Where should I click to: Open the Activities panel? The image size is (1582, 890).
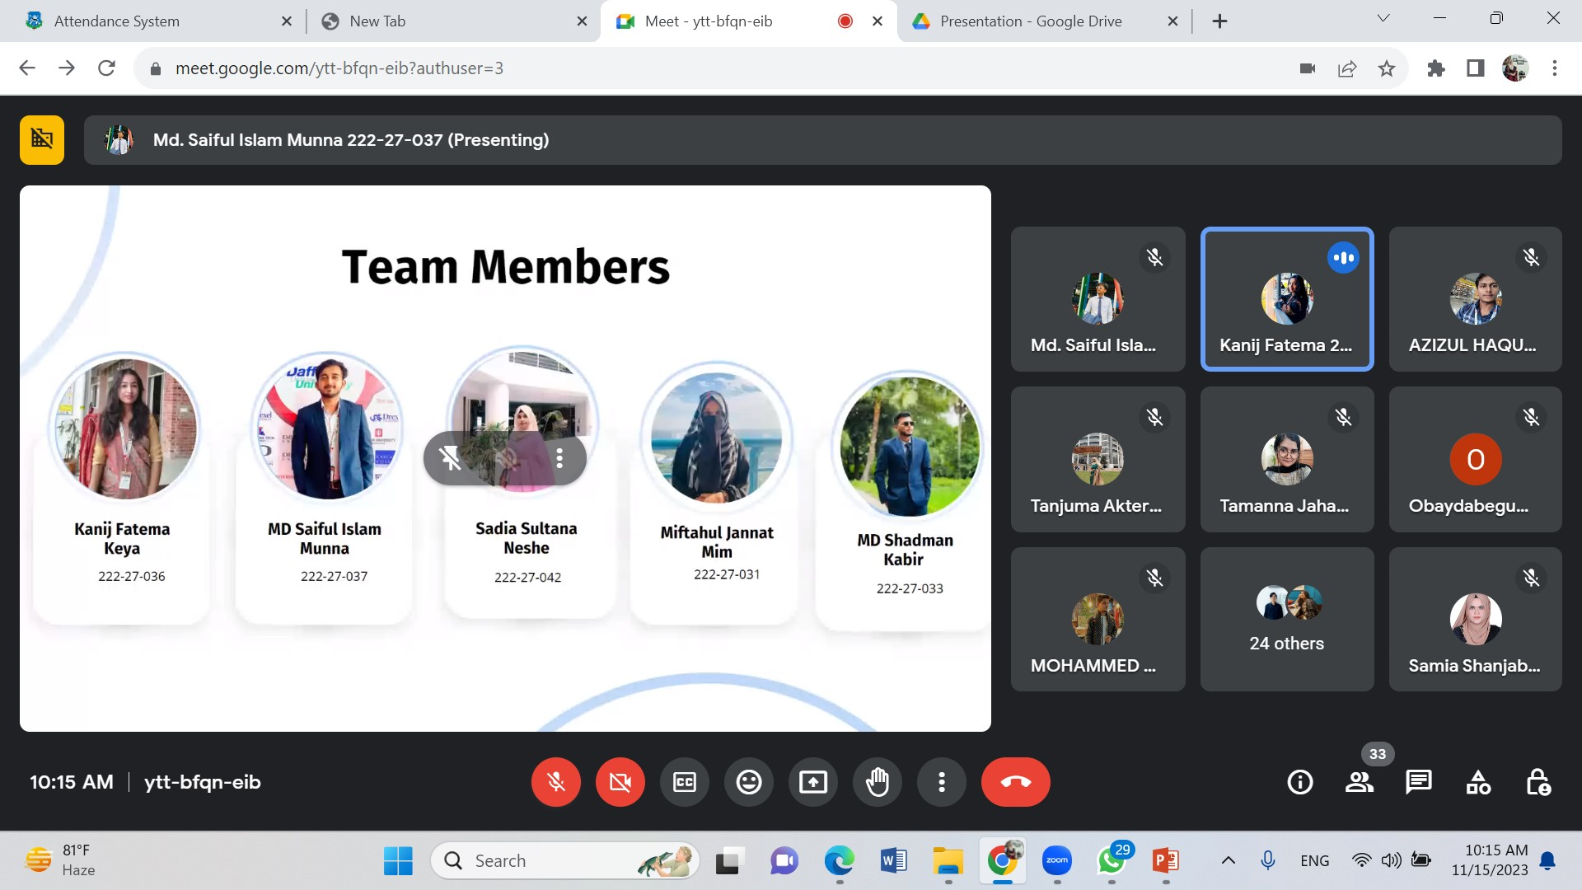click(1478, 782)
